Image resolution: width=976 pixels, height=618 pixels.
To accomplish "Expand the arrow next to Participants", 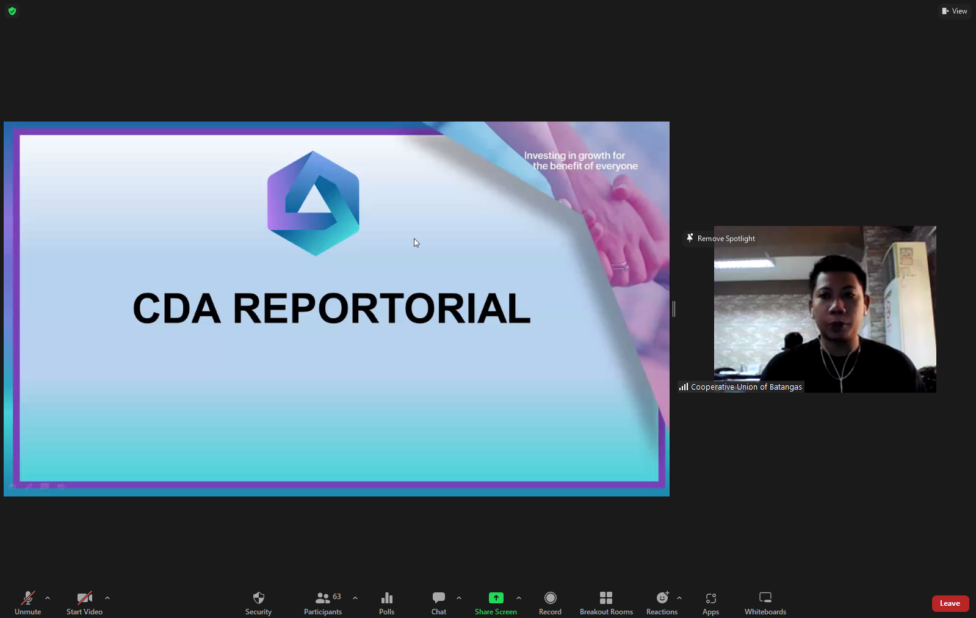I will coord(355,598).
